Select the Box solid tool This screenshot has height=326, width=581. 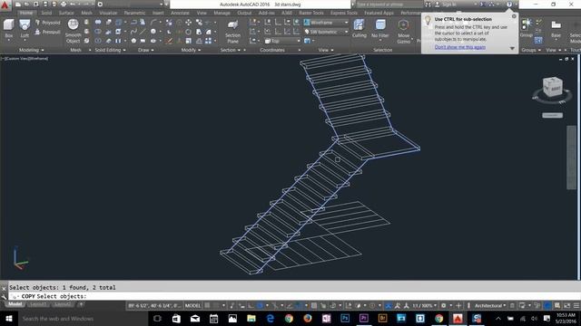(8, 29)
